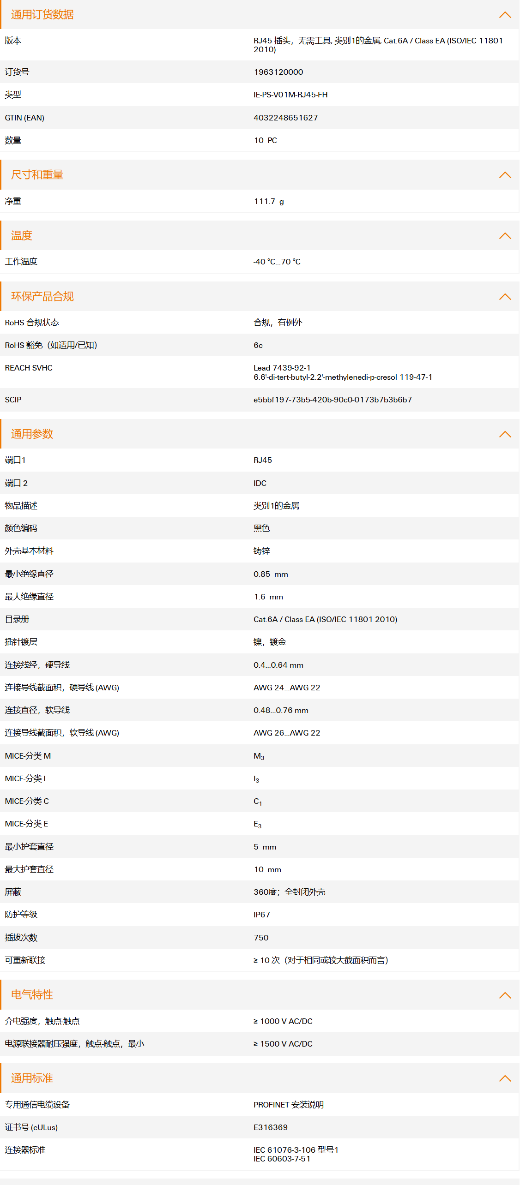
Task: Collapse the 通用参数 section chevron
Action: (505, 434)
